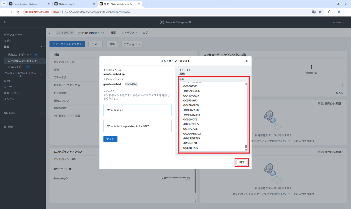Click the テスト button in the page toolbar
The height and width of the screenshot is (209, 351).
point(95,44)
